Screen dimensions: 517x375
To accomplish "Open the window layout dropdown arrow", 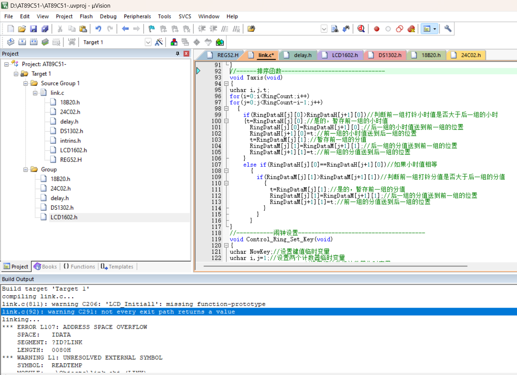I will [x=435, y=29].
